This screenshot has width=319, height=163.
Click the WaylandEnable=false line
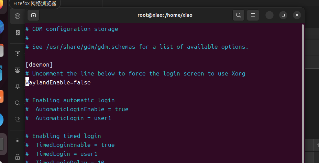(x=58, y=82)
